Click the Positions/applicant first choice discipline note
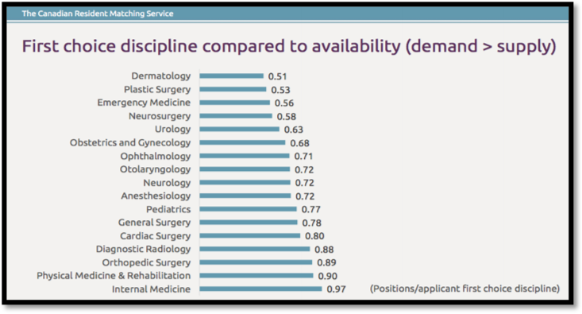Image resolution: width=582 pixels, height=314 pixels. click(x=464, y=289)
